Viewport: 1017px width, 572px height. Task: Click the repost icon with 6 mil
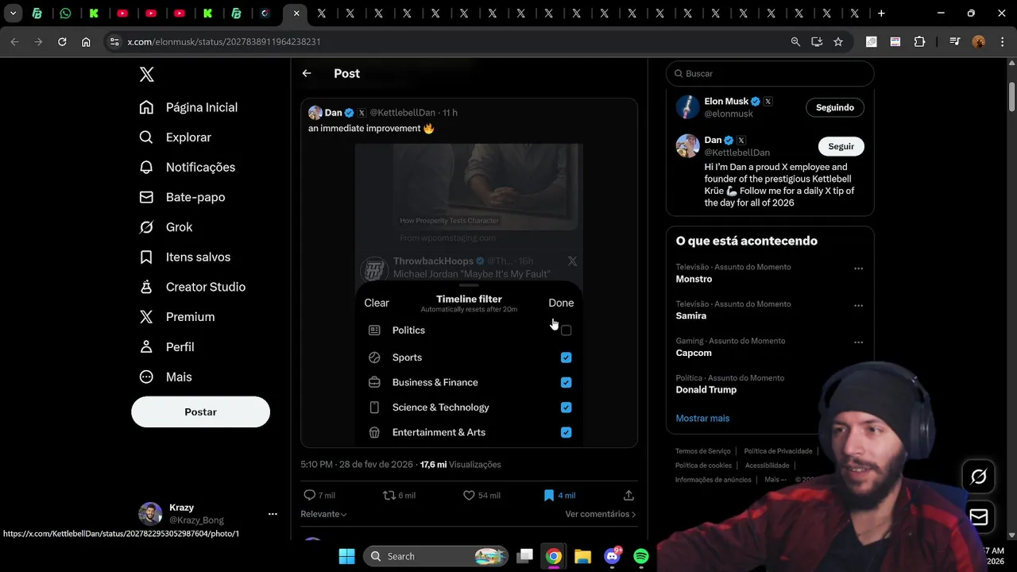pyautogui.click(x=389, y=495)
